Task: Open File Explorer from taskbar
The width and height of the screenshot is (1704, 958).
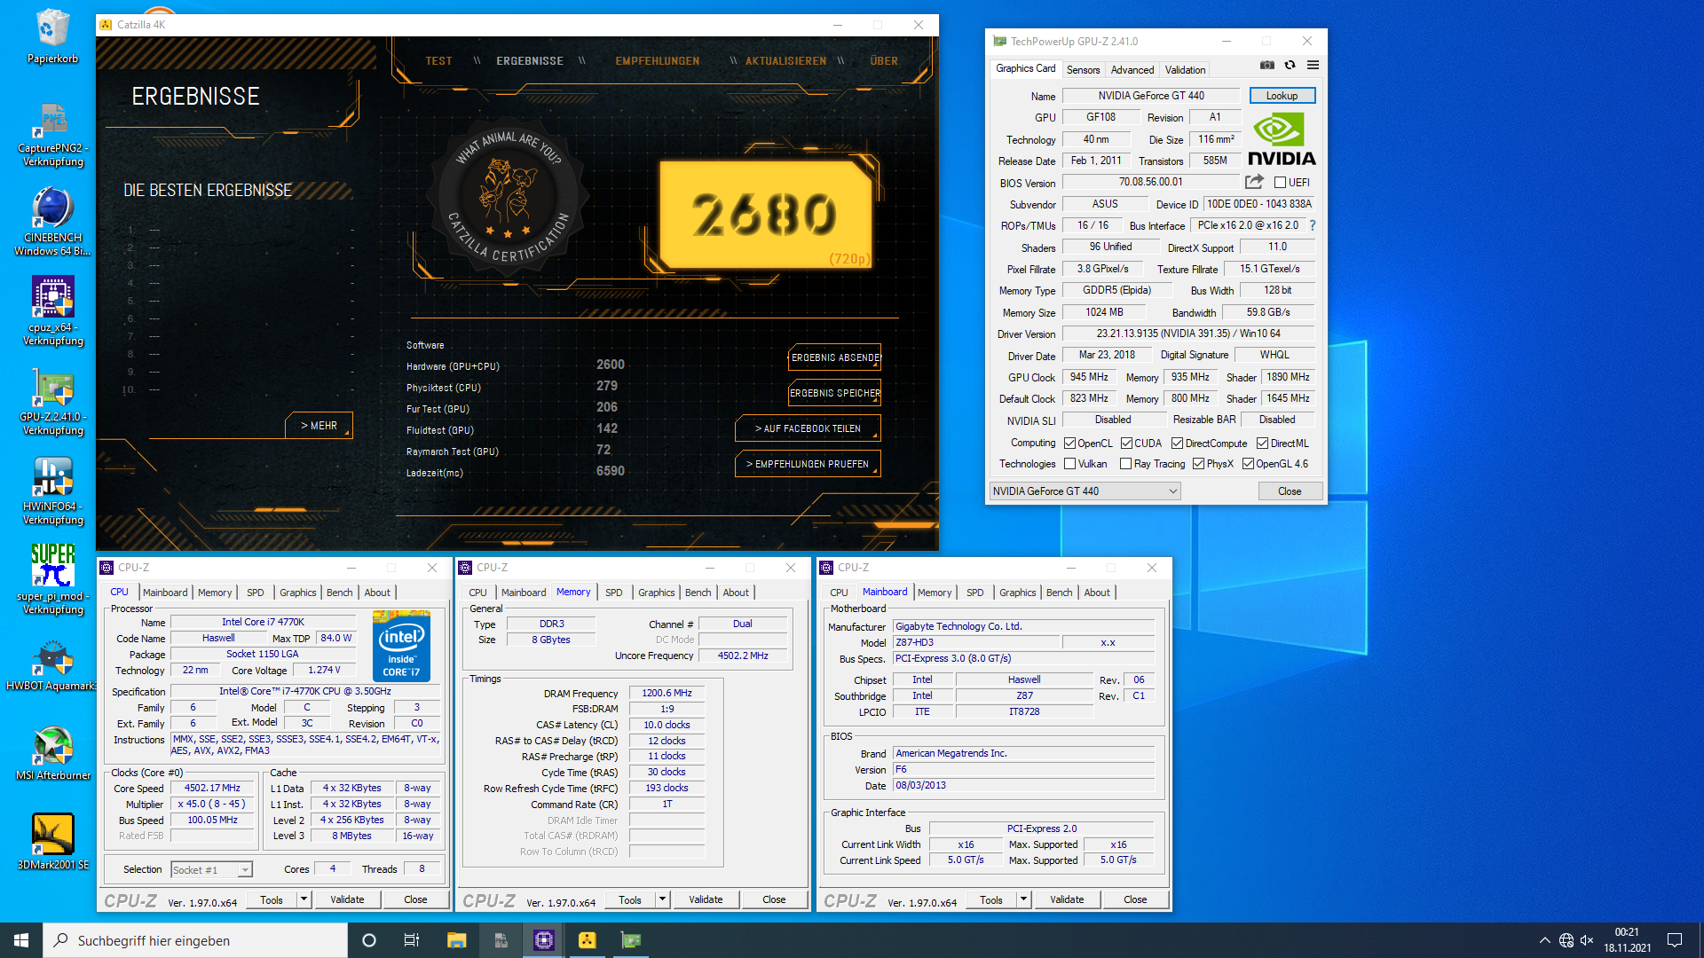Action: [456, 940]
